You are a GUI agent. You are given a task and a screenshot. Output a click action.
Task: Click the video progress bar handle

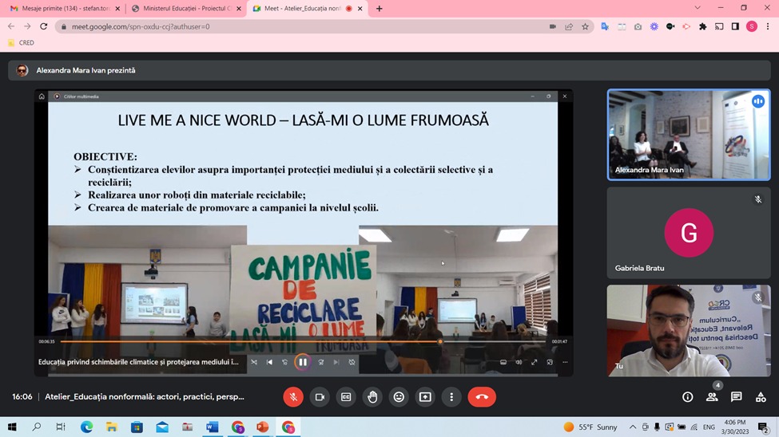point(439,341)
